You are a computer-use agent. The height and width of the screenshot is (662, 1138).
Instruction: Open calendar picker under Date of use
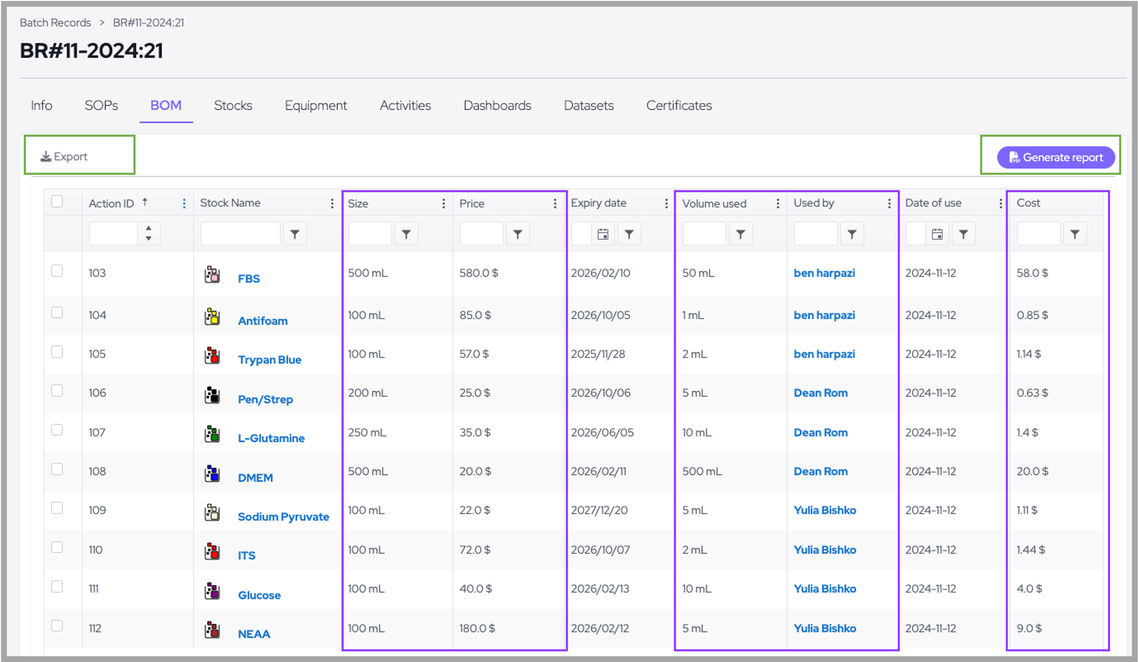(937, 234)
